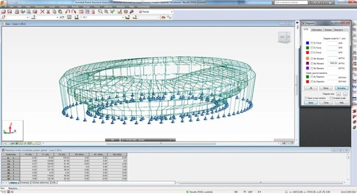The width and height of the screenshot is (357, 194).
Task: Select the Envelope tab in reactions table
Action: pos(25,182)
